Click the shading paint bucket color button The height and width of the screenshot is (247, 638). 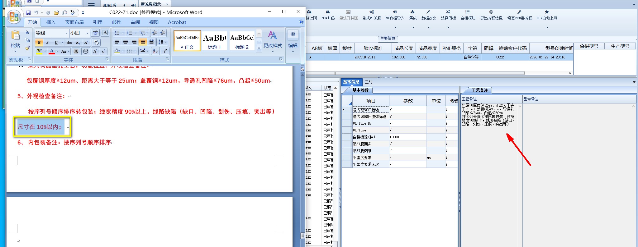point(117,51)
